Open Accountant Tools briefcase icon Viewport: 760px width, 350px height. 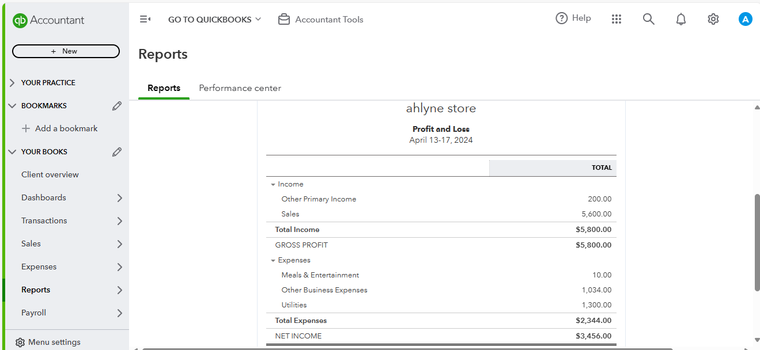tap(283, 20)
